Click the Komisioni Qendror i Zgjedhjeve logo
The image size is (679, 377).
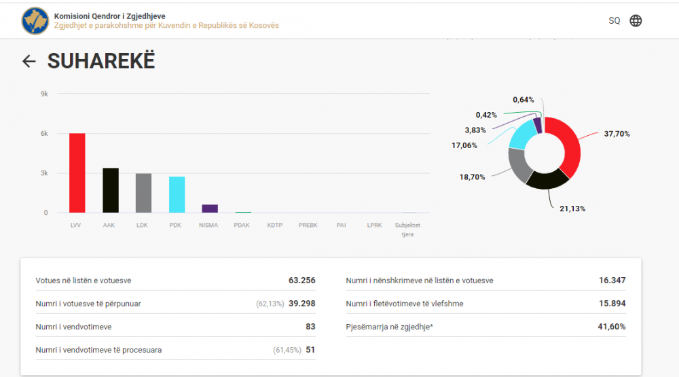pyautogui.click(x=35, y=20)
